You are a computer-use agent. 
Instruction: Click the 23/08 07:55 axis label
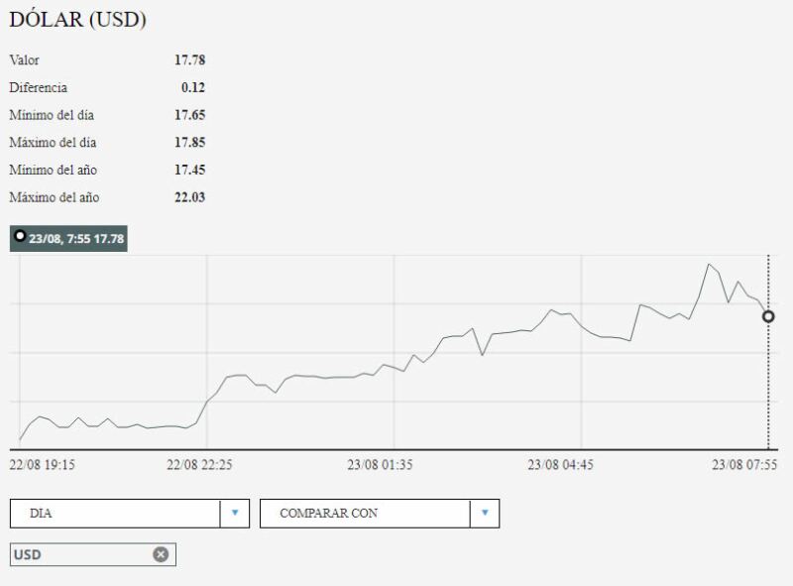(743, 464)
